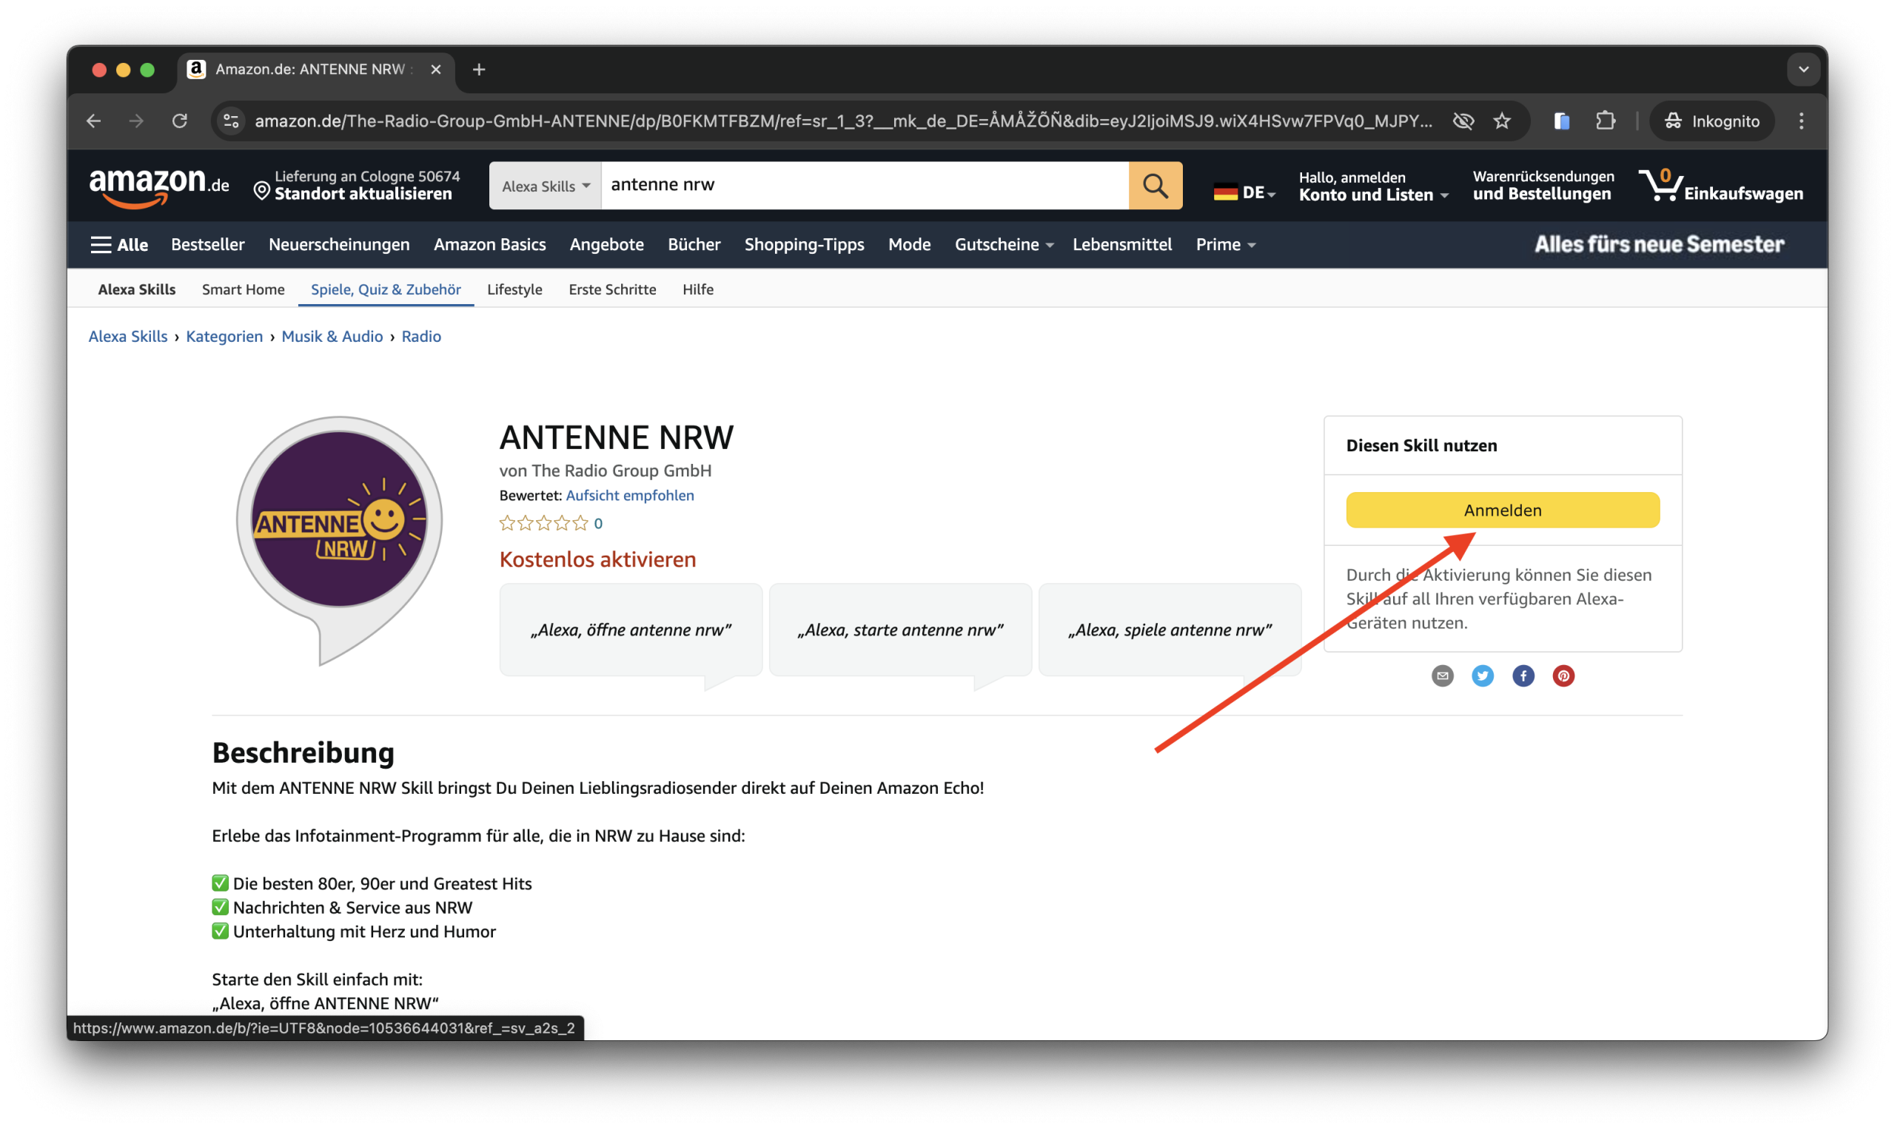
Task: Open the Extensions puzzle icon
Action: 1605,121
